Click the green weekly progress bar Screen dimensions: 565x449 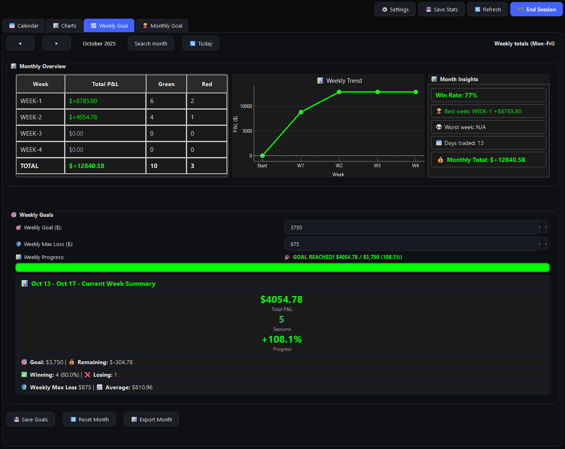(282, 268)
